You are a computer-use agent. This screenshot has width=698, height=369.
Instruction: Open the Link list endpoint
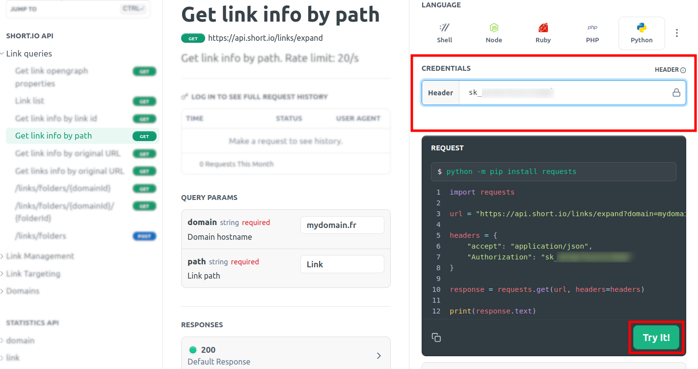point(29,101)
